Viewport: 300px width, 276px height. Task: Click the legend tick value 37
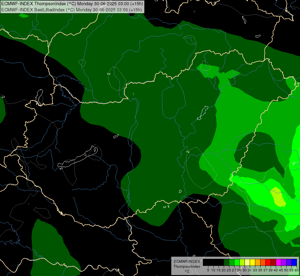point(265,270)
